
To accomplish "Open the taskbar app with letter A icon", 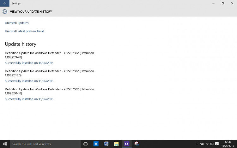I will 106,144.
